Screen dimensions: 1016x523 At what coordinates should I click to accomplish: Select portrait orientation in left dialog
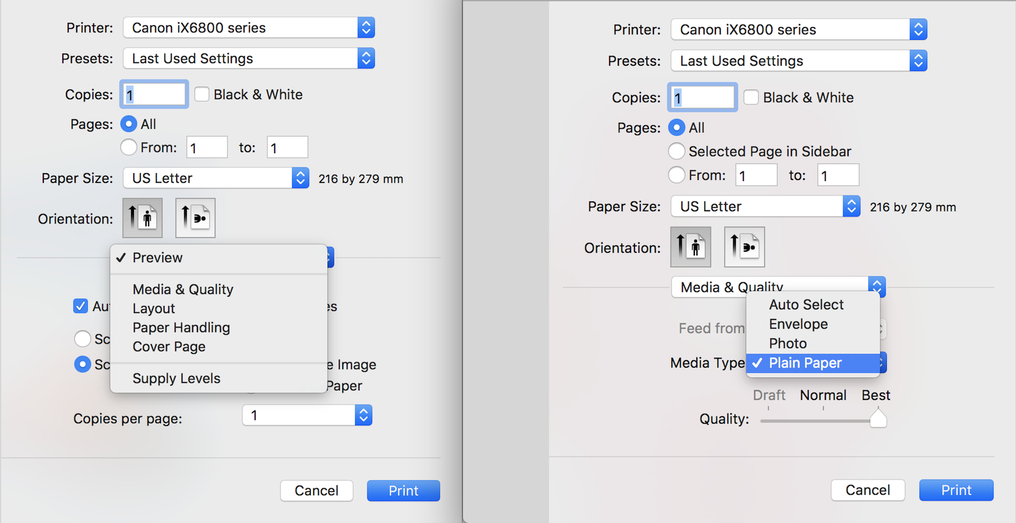[x=142, y=218]
